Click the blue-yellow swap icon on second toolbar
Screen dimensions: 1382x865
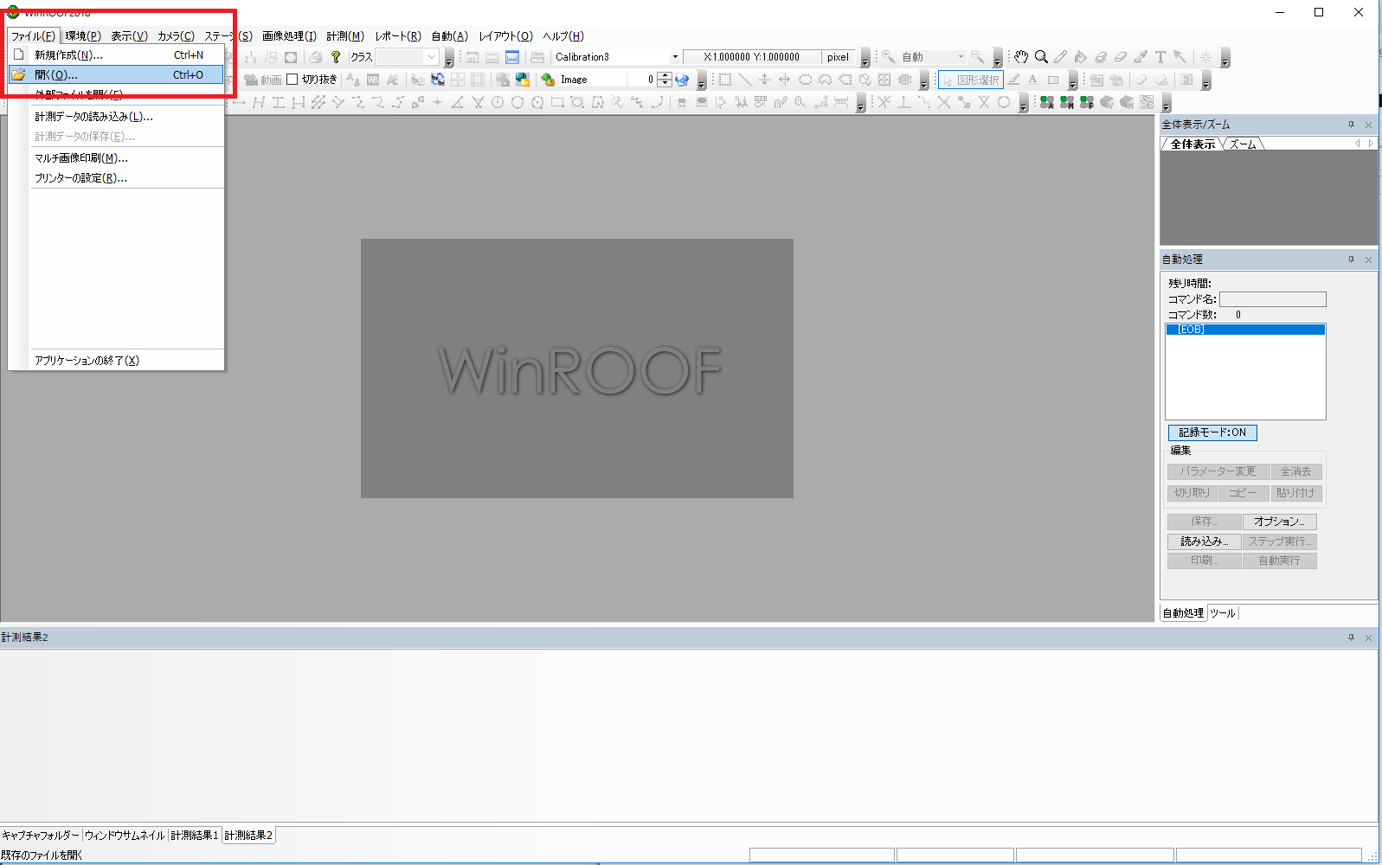coord(438,80)
